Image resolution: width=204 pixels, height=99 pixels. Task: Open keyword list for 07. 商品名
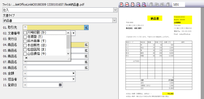pyautogui.click(x=86, y=62)
